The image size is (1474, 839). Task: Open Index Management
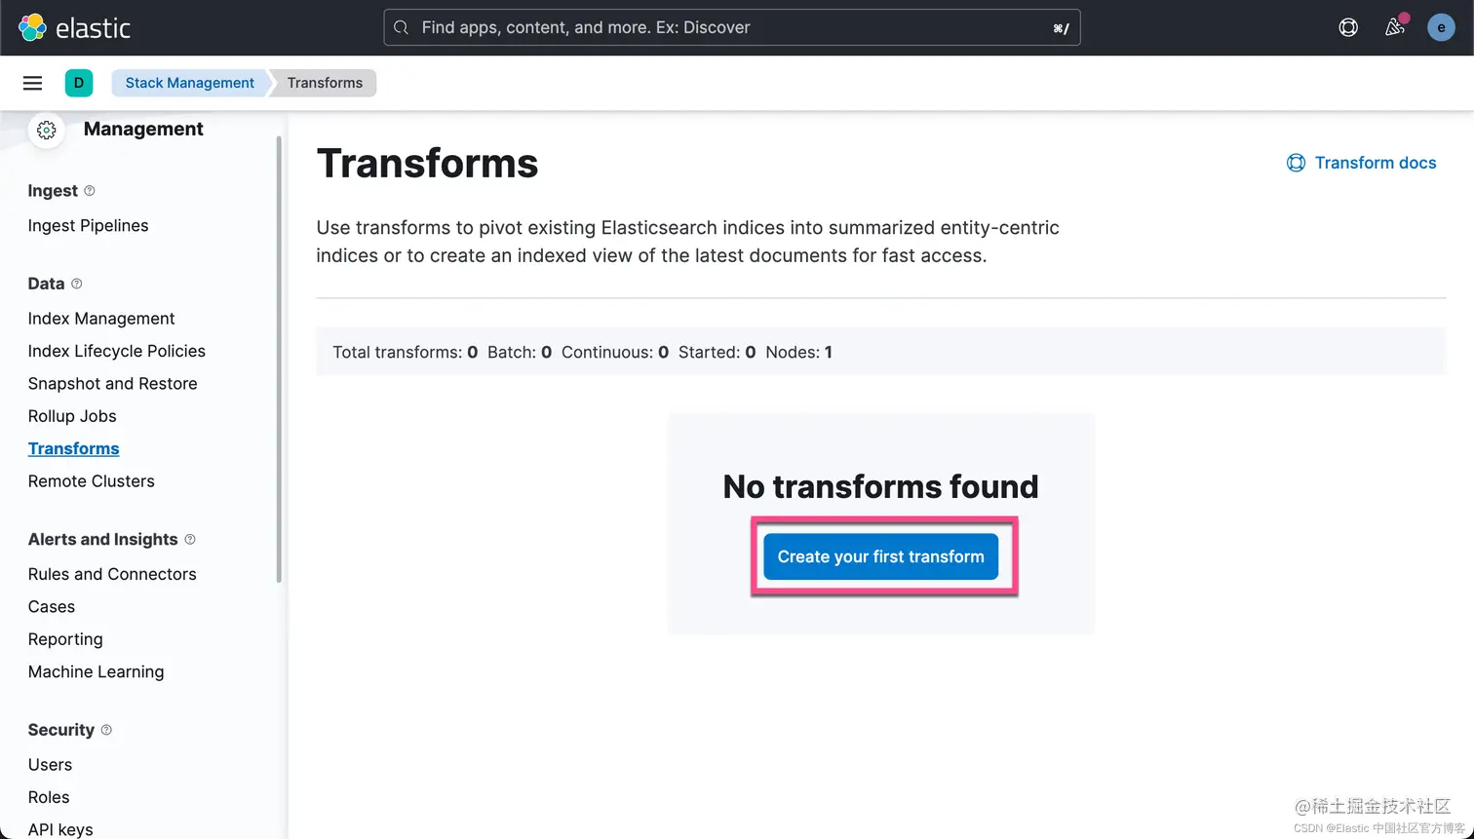(101, 319)
